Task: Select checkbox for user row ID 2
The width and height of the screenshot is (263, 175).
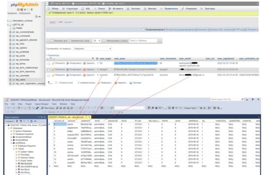Action: click(49, 70)
